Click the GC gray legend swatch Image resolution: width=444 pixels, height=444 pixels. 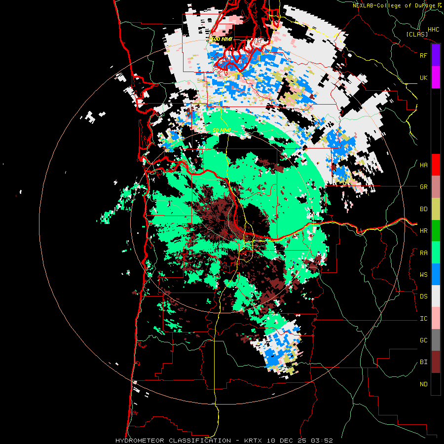point(436,340)
